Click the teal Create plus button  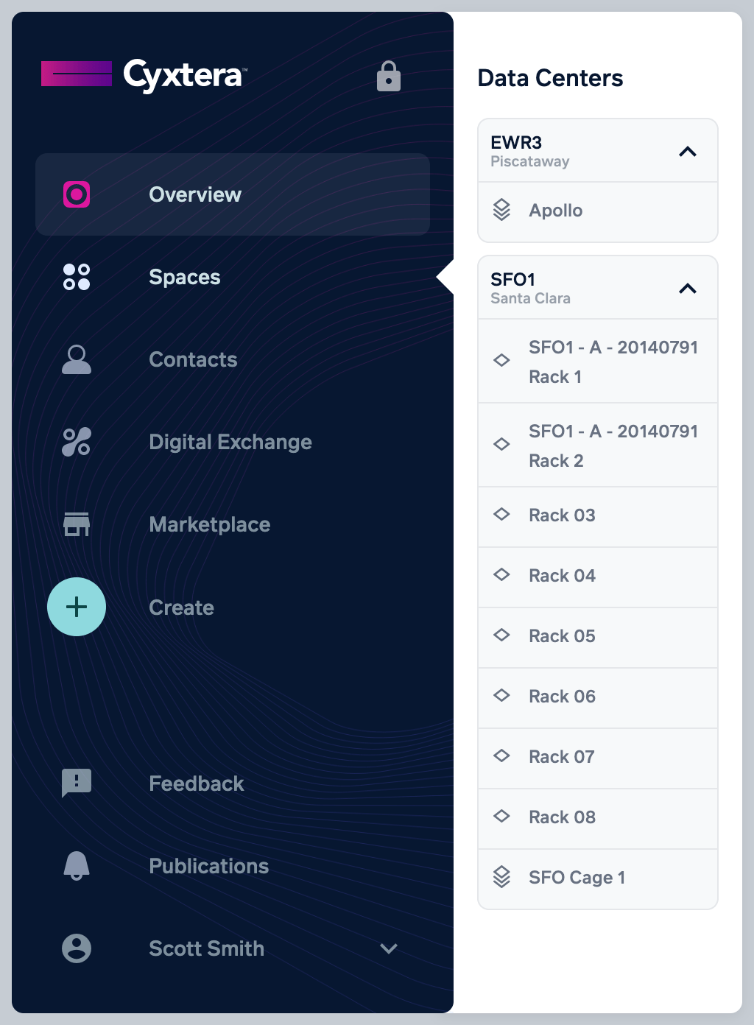tap(77, 607)
